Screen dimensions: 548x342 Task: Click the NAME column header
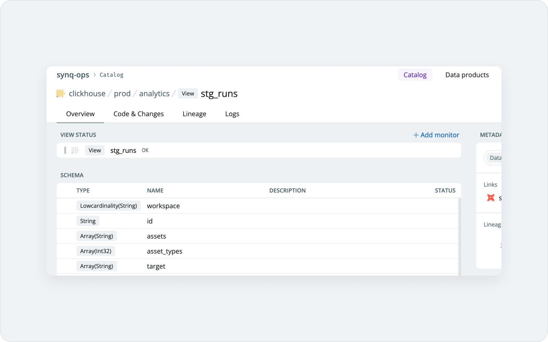155,190
